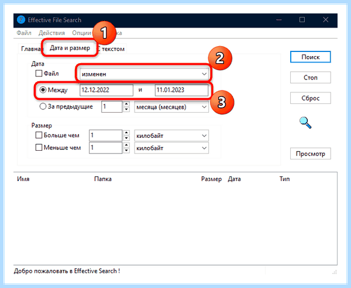Open the 'Файл' menu
Screen dimensions: 351x288
pos(24,33)
